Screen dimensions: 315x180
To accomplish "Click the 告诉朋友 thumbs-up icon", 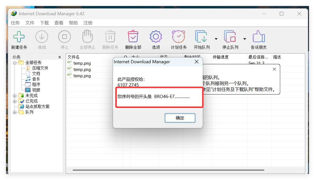I will click(259, 37).
